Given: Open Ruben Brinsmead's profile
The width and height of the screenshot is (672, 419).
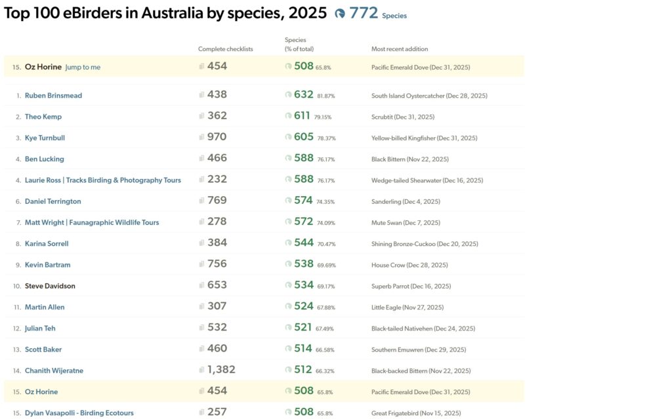Looking at the screenshot, I should [53, 96].
